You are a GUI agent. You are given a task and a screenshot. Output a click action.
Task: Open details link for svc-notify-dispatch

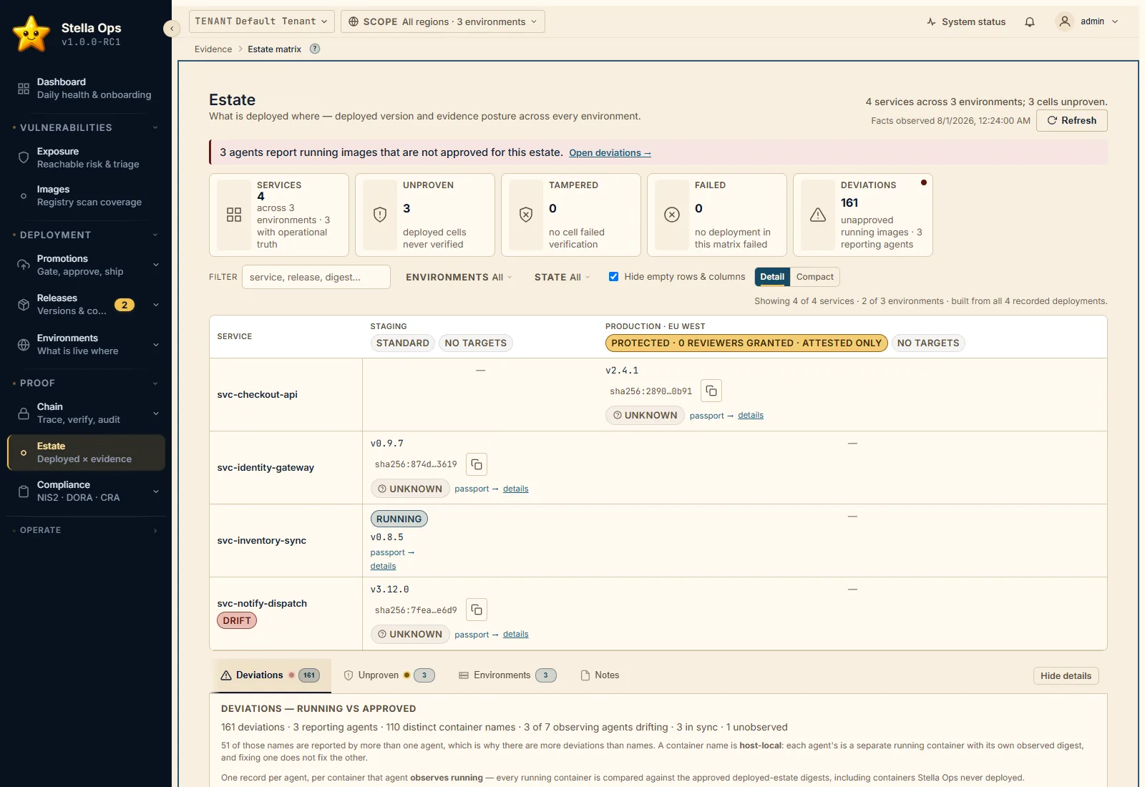tap(515, 634)
